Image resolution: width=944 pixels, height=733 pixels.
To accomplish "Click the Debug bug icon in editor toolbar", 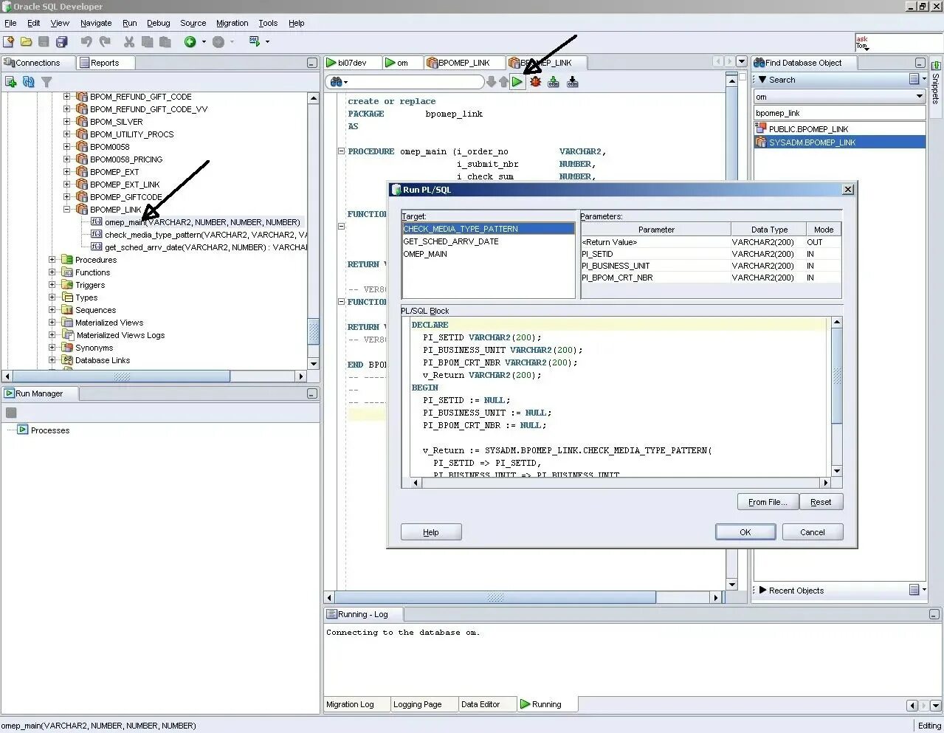I will coord(535,82).
